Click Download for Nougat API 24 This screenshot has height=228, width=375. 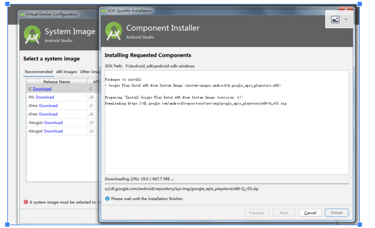pyautogui.click(x=53, y=131)
